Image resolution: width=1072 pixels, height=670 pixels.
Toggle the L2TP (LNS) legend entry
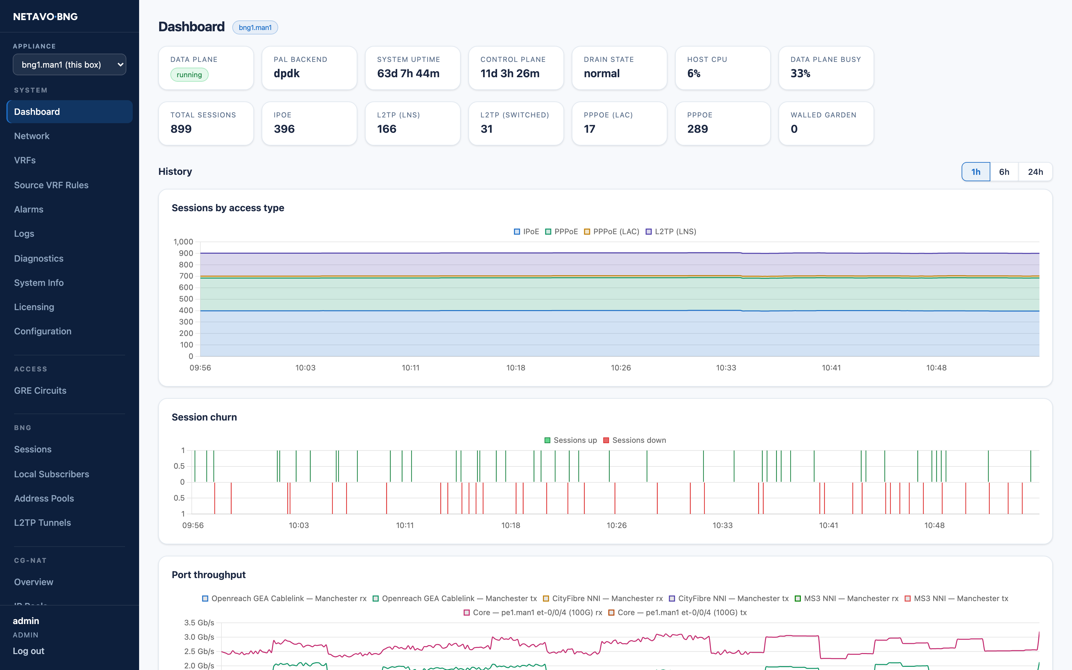(x=671, y=232)
